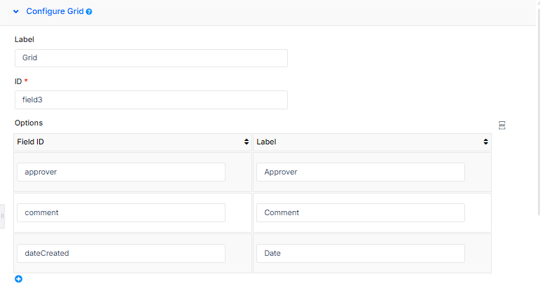Screen dimensions: 540x300
Task: Collapse the Configure Grid section chevron
Action: [16, 11]
